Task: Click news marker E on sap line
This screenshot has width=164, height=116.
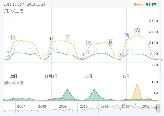Action: [89, 43]
